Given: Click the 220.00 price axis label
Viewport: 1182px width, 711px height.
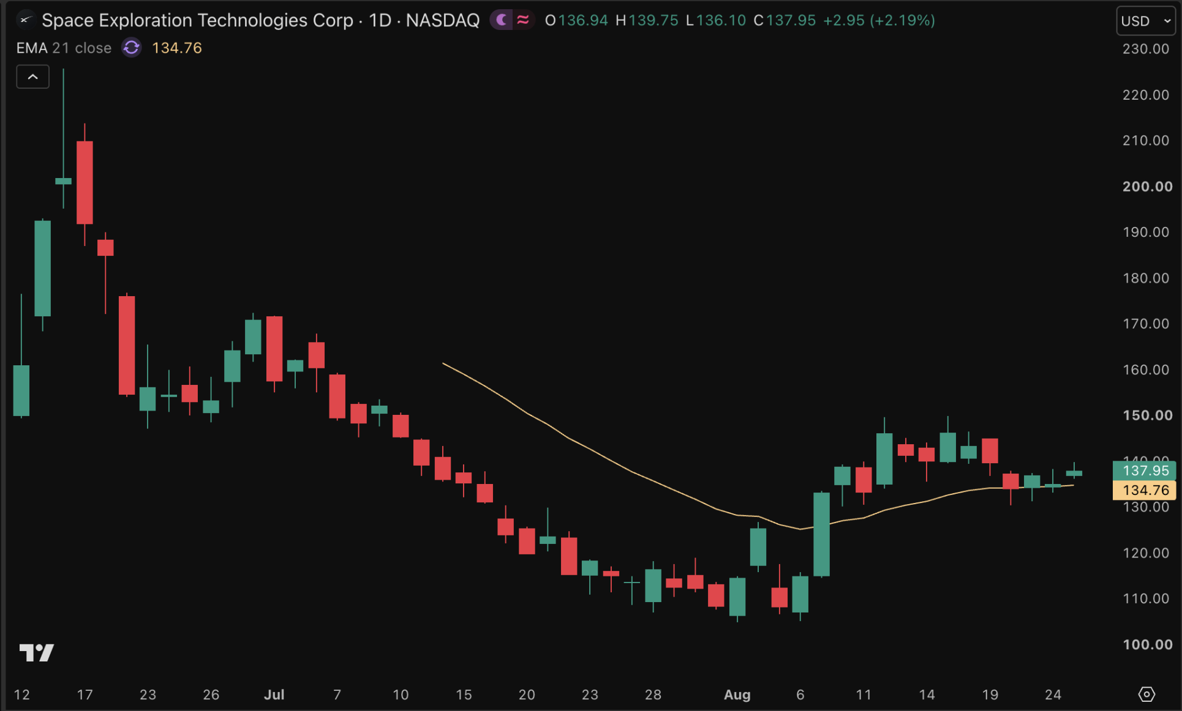Looking at the screenshot, I should (1146, 95).
